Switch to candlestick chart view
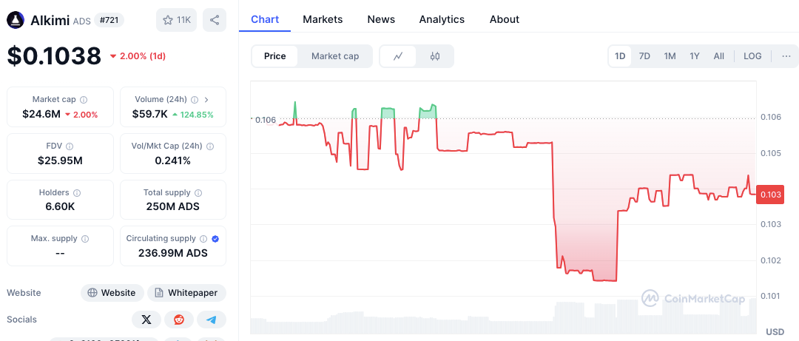The height and width of the screenshot is (341, 799). click(x=435, y=56)
